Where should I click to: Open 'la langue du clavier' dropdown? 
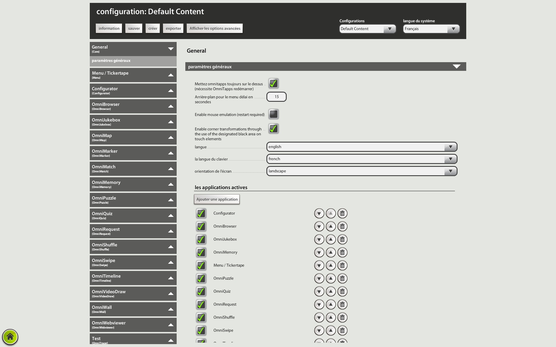pos(362,159)
